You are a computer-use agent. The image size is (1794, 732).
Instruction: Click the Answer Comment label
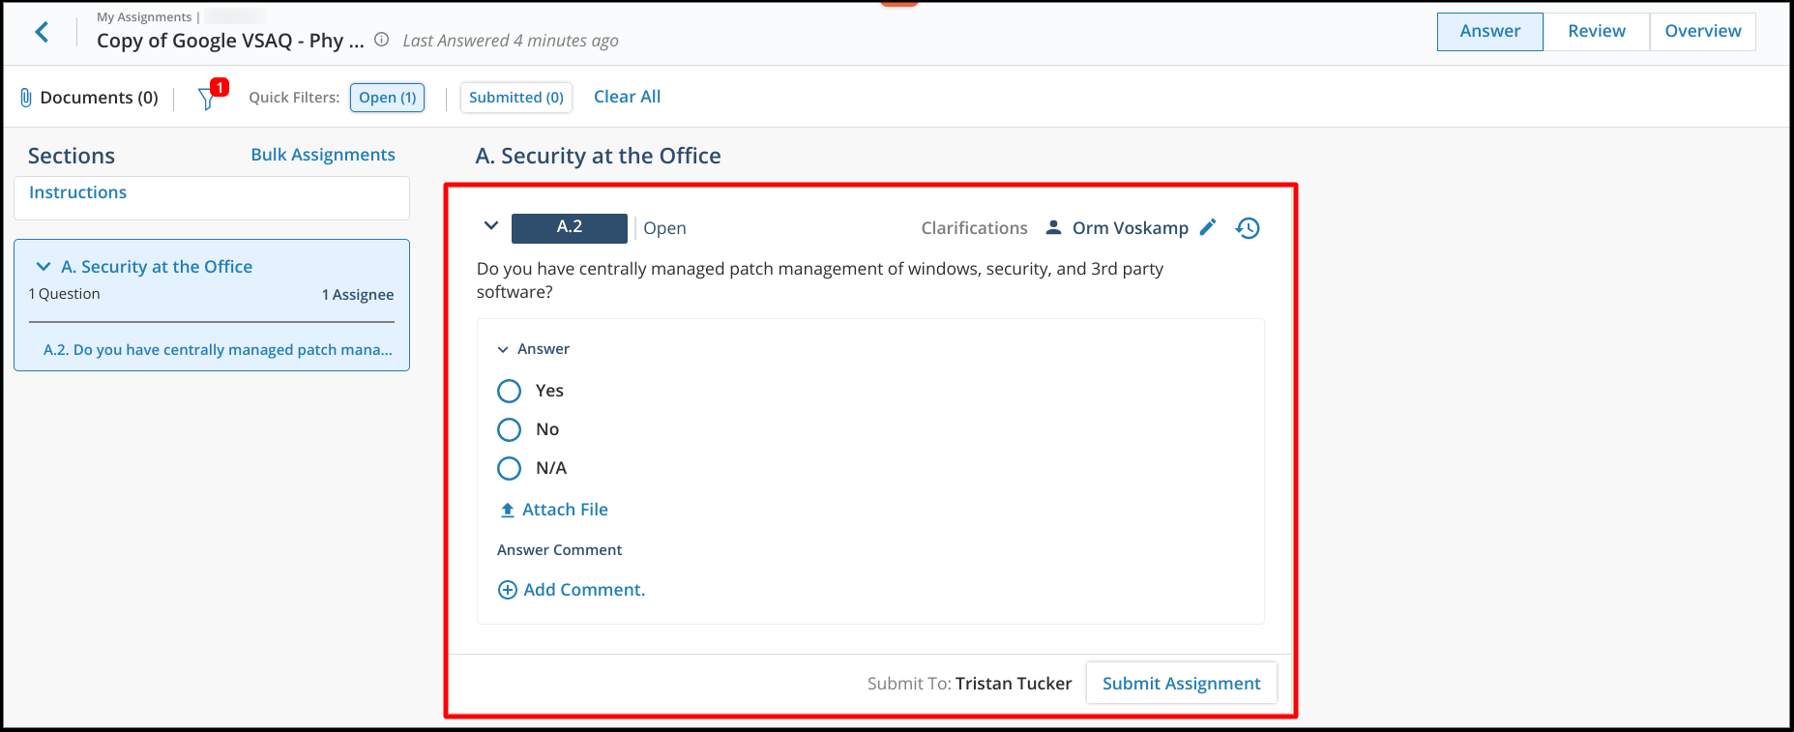[560, 550]
